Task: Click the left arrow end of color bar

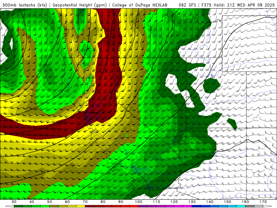Action: tap(9, 206)
